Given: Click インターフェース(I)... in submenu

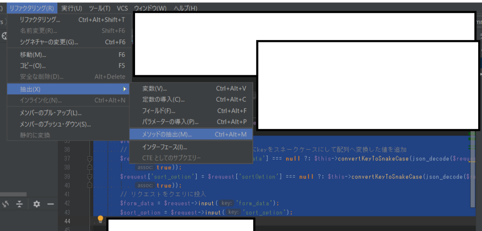Looking at the screenshot, I should click(x=165, y=147).
